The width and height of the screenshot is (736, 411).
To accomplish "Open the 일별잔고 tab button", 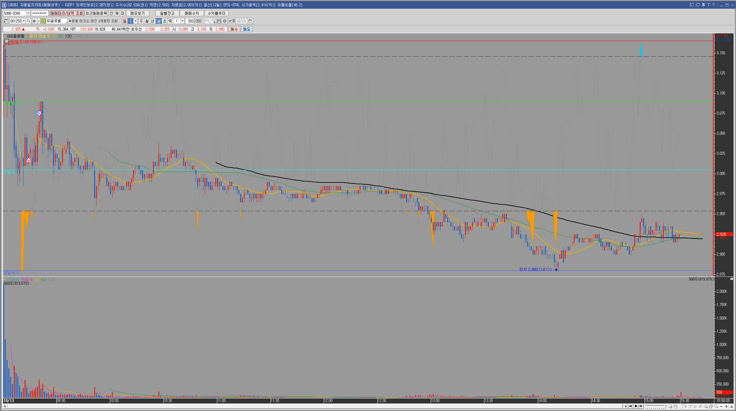I will (167, 13).
